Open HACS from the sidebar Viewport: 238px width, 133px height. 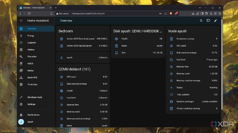tap(36, 64)
